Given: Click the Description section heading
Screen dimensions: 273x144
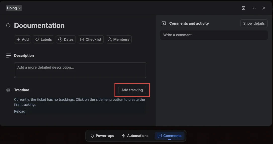Looking at the screenshot, I should pos(24,56).
